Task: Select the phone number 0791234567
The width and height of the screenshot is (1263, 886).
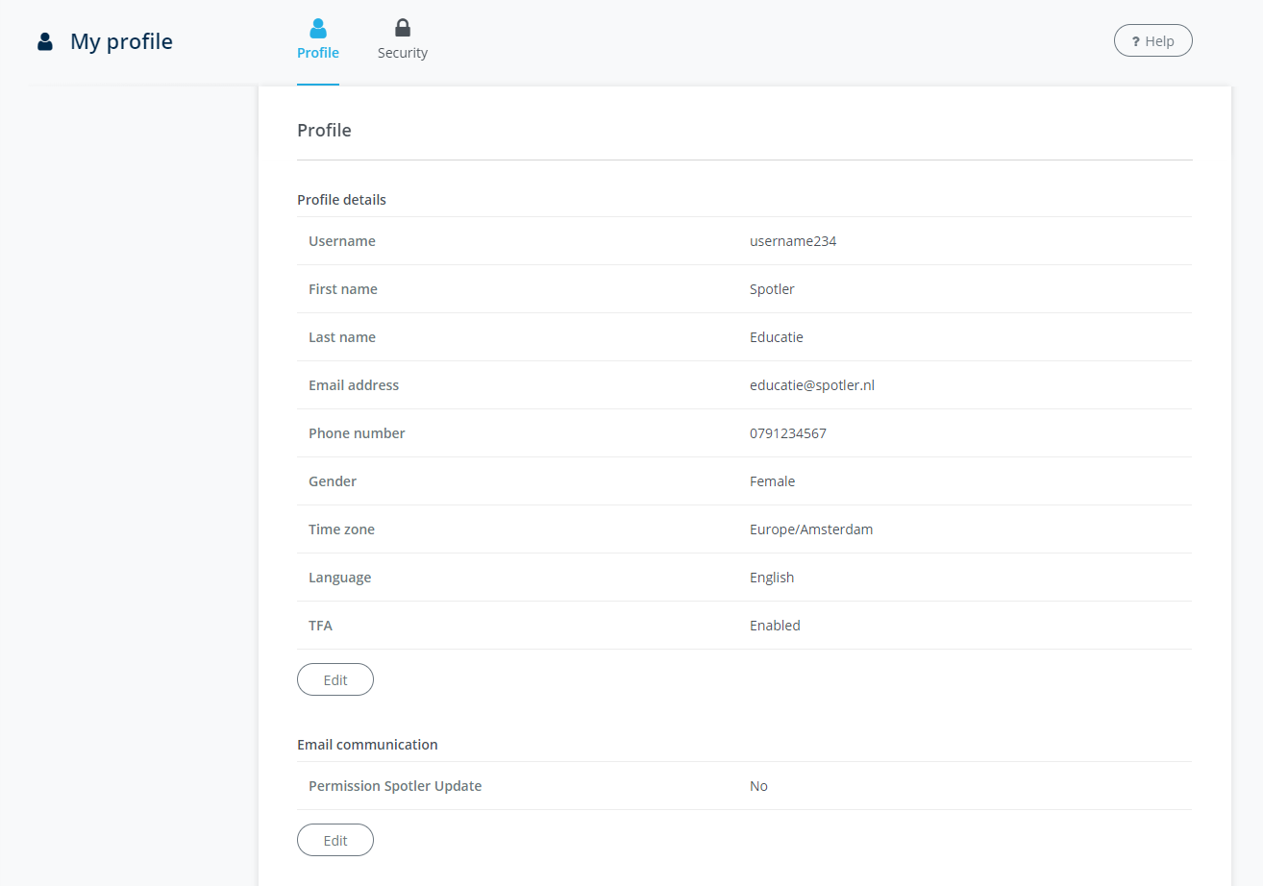Action: point(788,433)
